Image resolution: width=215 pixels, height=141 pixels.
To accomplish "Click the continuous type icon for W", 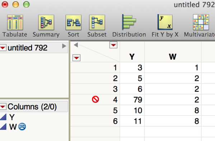I will coord(3,127).
